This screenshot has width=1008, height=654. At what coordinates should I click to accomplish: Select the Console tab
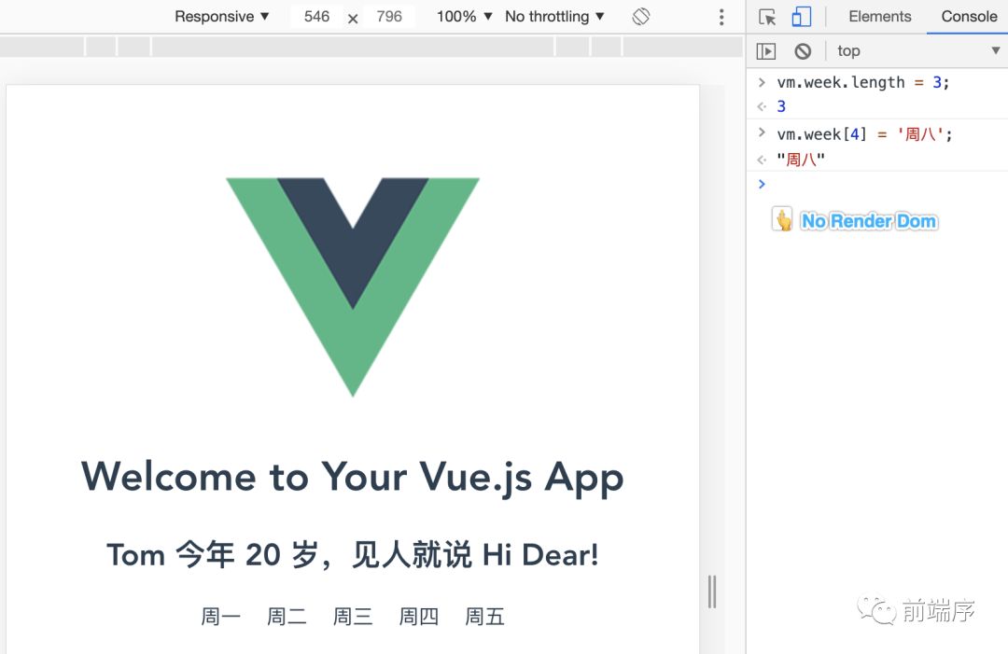coord(967,16)
